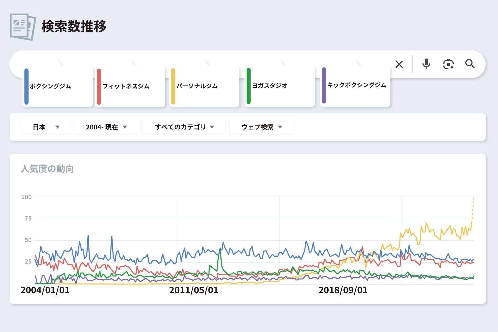Click the blue color bar on ボクシングジム card
Screen dimensions: 498x332
click(x=26, y=86)
